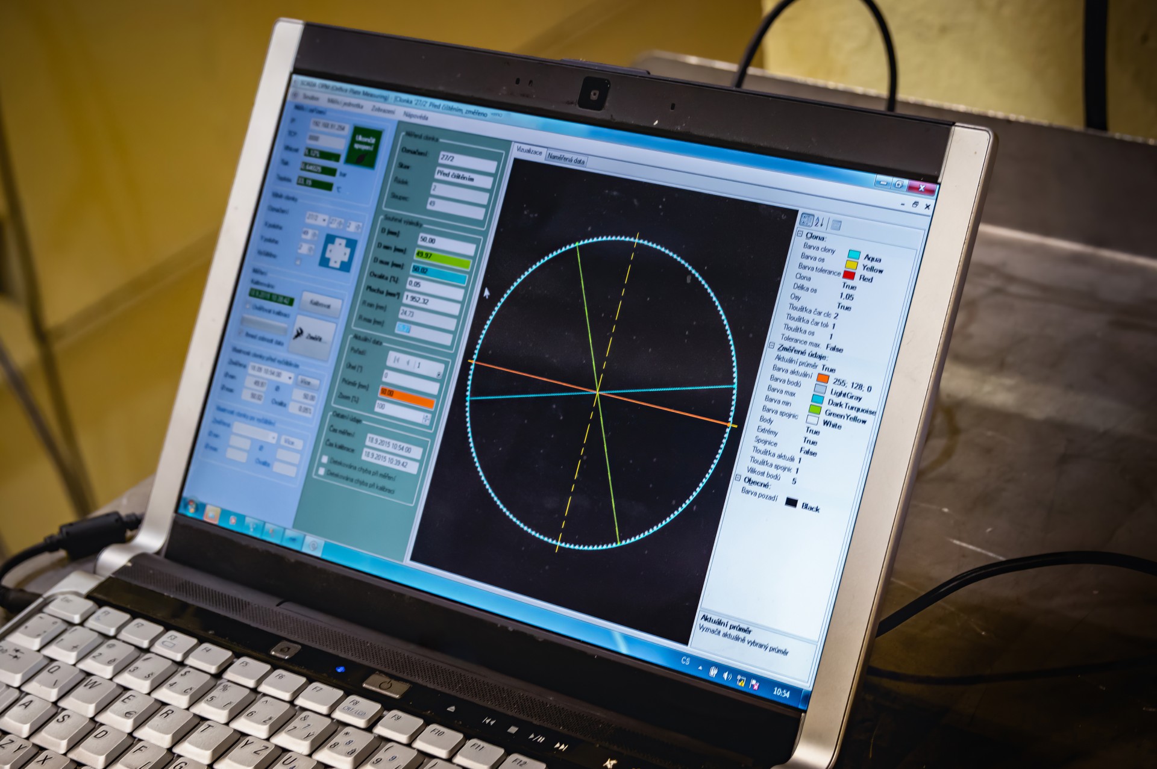Click the property pages icon in property grid
This screenshot has height=769, width=1157.
pos(836,225)
